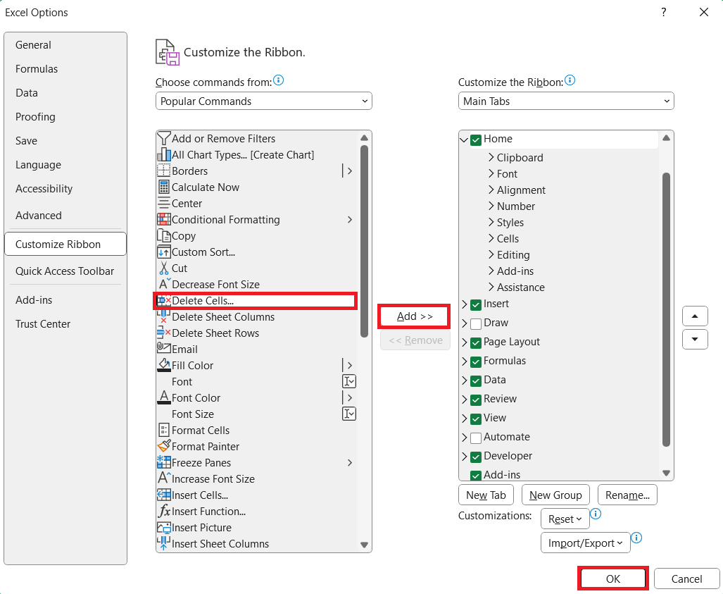The height and width of the screenshot is (594, 723).
Task: Click the Insert Cells icon
Action: click(x=164, y=495)
